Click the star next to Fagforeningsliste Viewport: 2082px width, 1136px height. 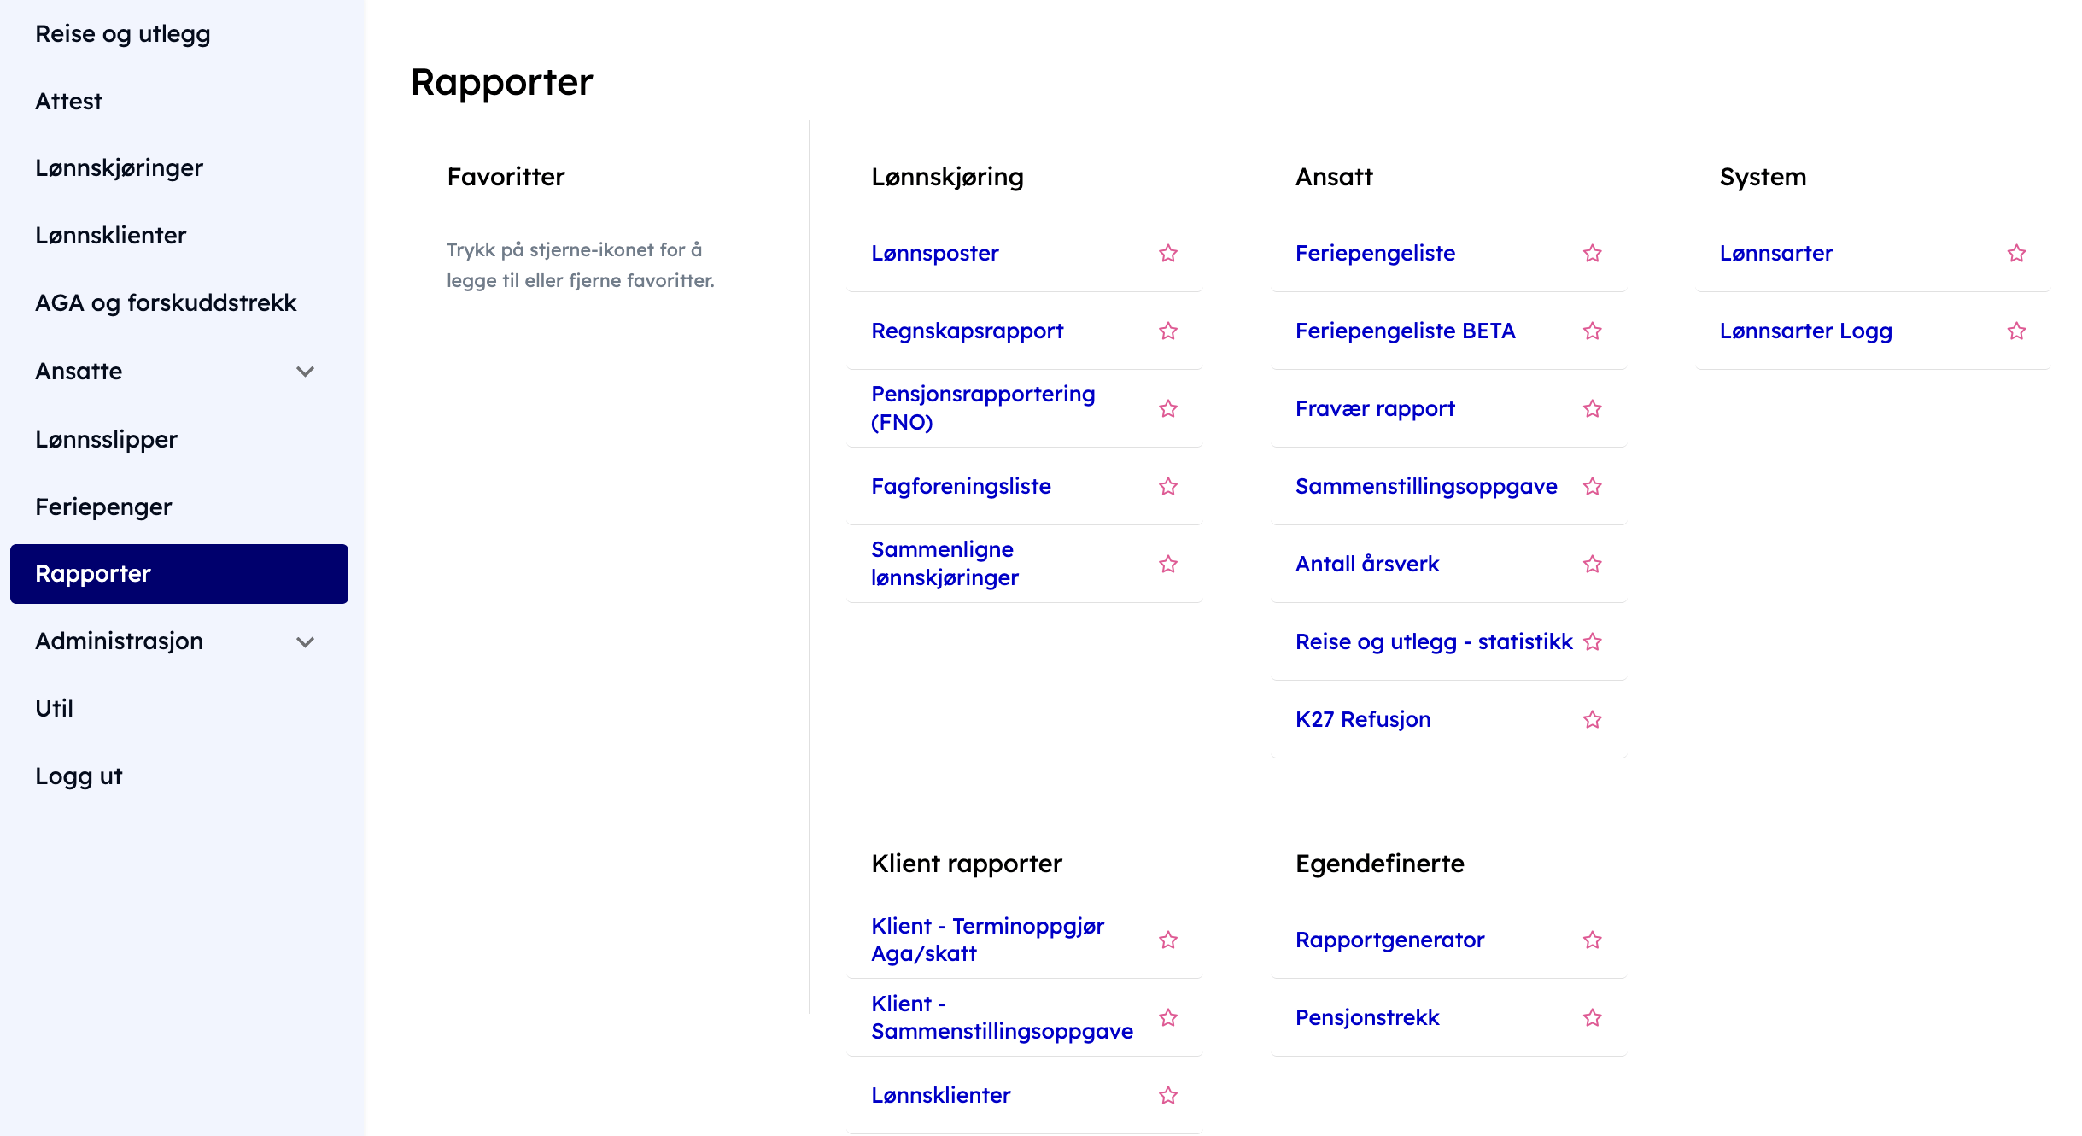coord(1168,487)
